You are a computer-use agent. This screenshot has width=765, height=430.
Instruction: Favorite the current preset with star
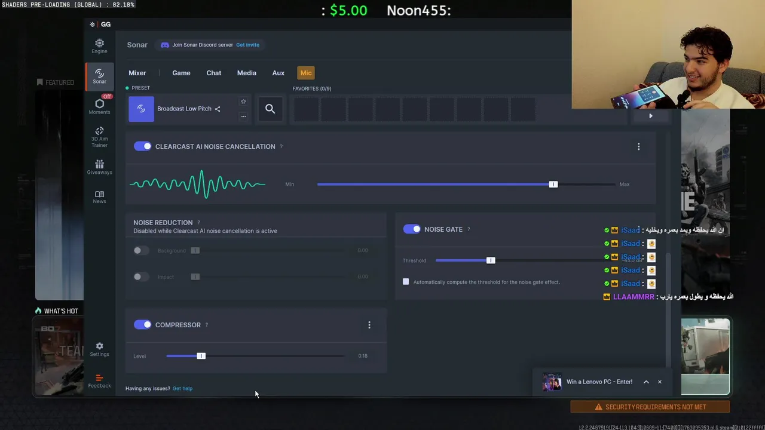point(243,102)
